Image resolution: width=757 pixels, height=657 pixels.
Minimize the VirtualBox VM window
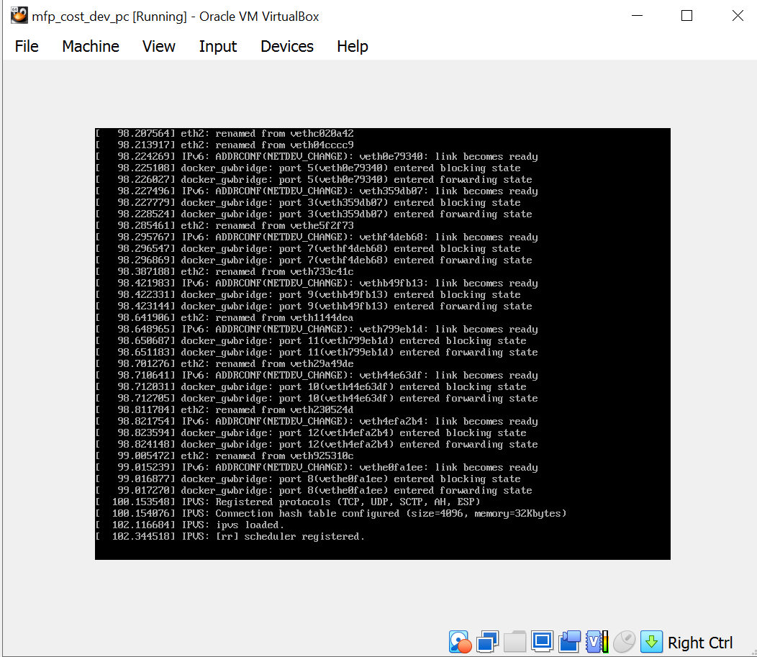[638, 16]
